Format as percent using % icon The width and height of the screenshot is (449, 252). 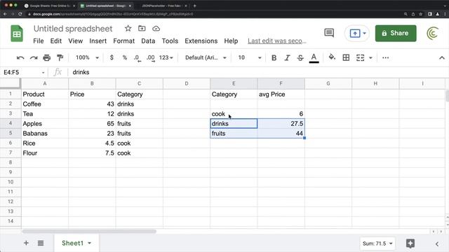[x=125, y=57]
